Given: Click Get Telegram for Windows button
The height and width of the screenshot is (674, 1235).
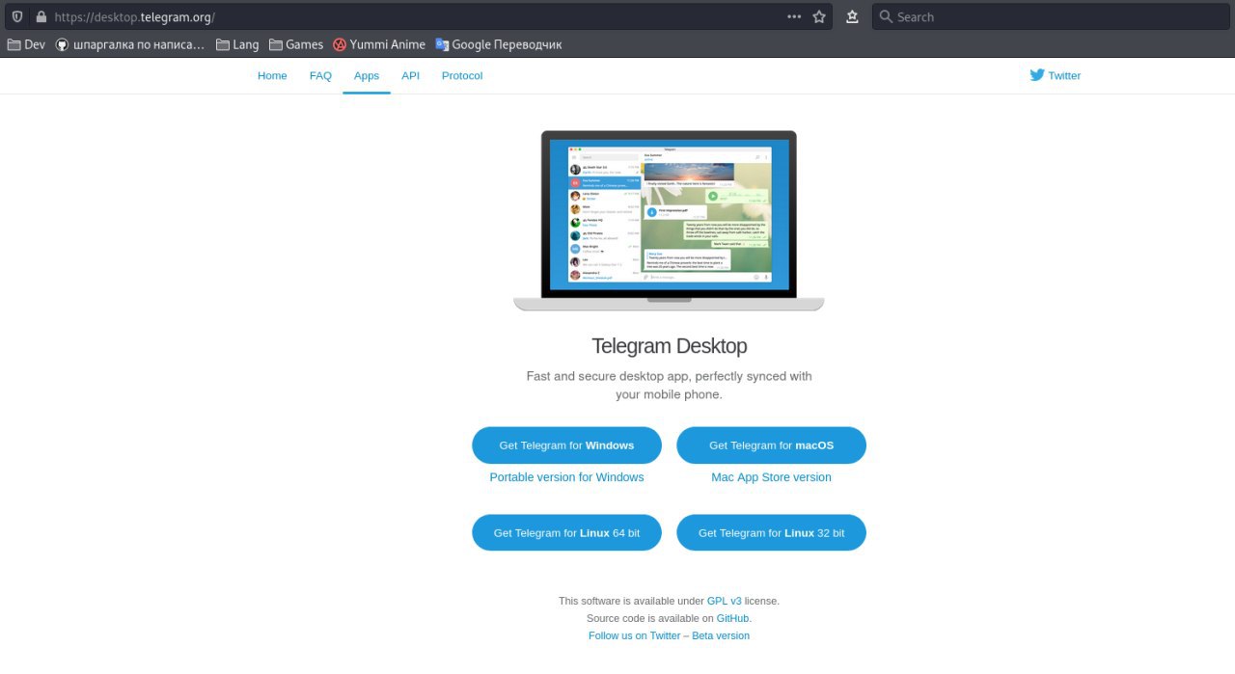Looking at the screenshot, I should [566, 445].
